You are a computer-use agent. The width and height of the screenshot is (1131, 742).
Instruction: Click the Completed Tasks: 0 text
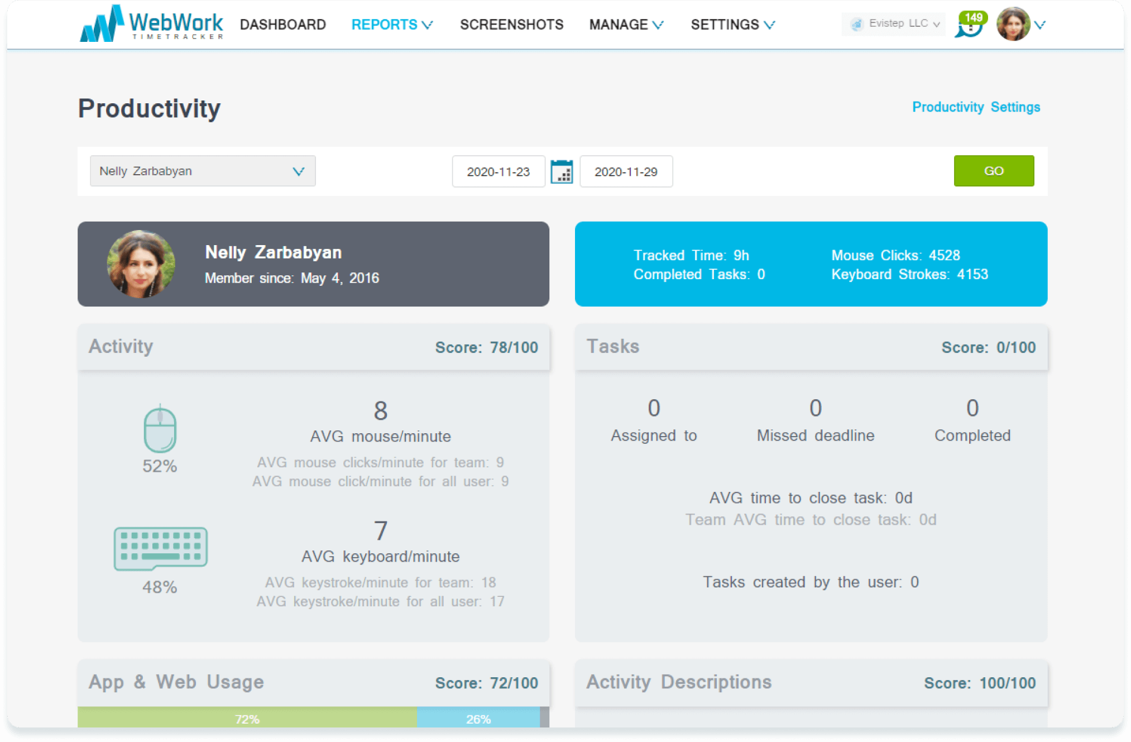(x=699, y=274)
